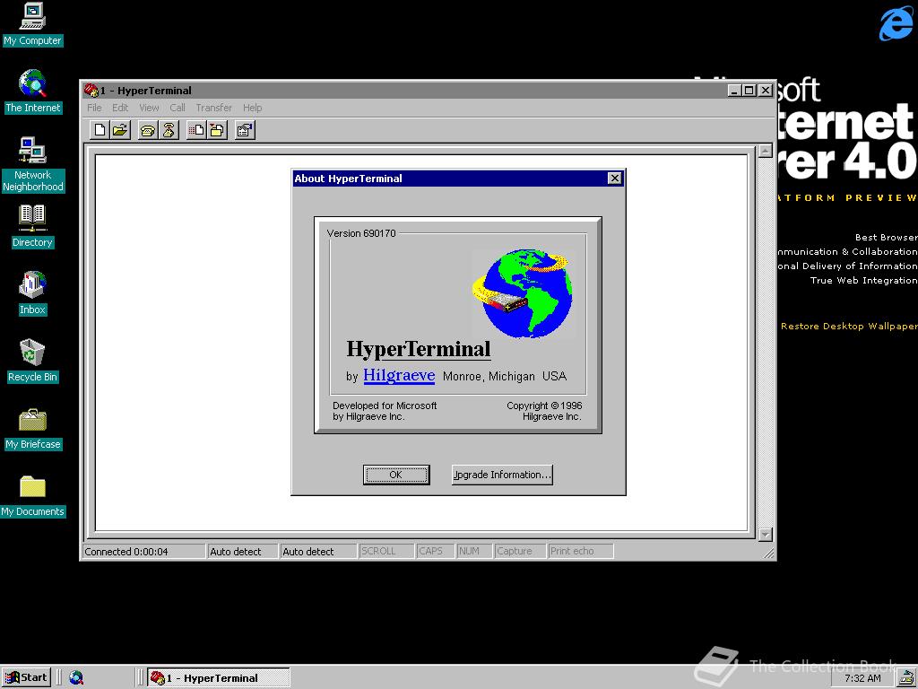
Task: Click the Capture status bar indicator
Action: click(520, 552)
